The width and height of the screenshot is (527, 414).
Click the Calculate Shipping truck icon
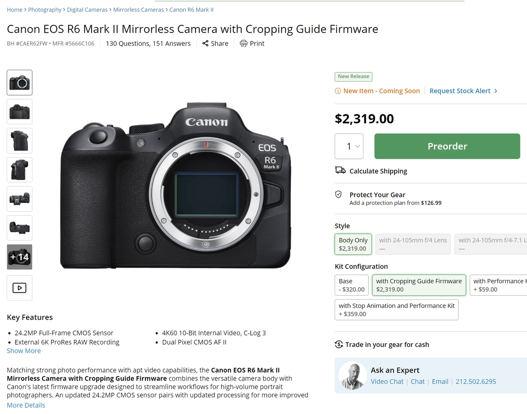pos(340,170)
